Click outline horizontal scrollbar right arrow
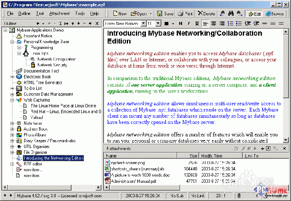Screen dimensions: 291x201 pyautogui.click(x=99, y=187)
